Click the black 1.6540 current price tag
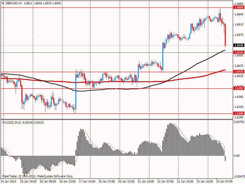This screenshot has height=184, width=245. click(239, 45)
